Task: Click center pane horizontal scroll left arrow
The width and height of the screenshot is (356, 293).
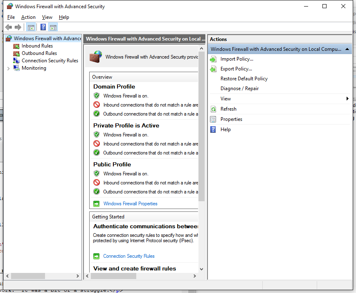Action: click(88, 276)
